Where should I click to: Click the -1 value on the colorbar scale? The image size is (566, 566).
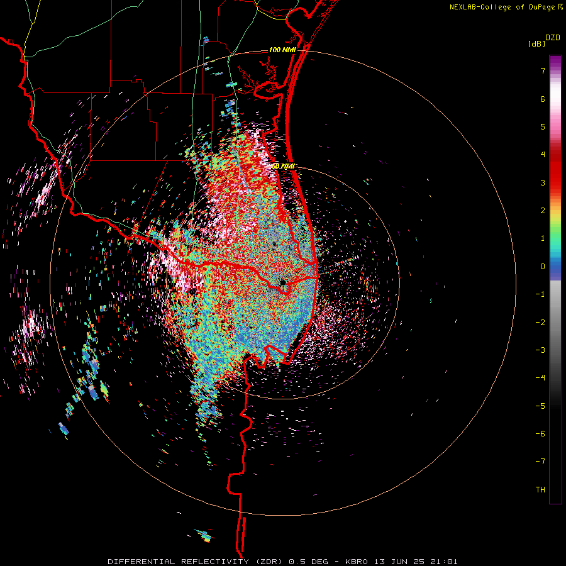point(540,294)
